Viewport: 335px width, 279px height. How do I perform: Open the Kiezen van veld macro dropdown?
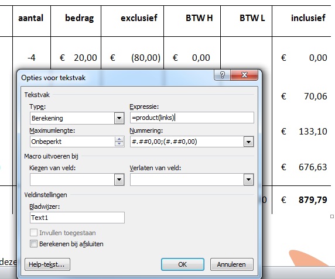pos(119,180)
